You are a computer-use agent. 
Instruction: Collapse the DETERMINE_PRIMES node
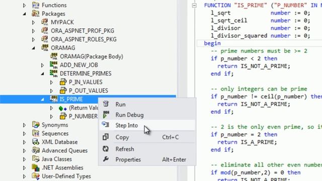42,74
